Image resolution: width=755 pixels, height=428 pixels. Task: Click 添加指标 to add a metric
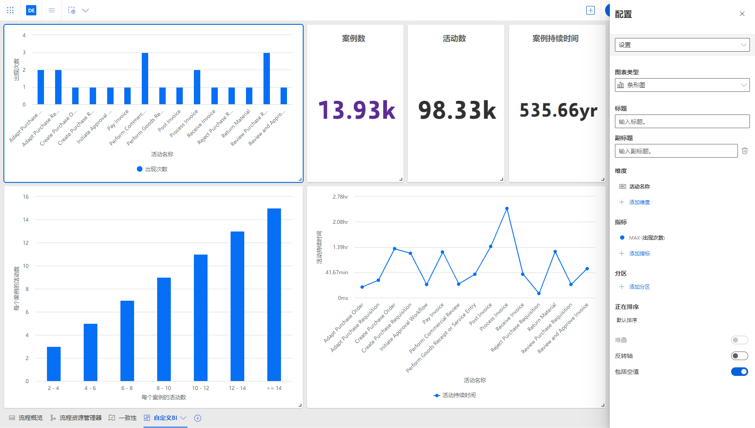pyautogui.click(x=639, y=254)
